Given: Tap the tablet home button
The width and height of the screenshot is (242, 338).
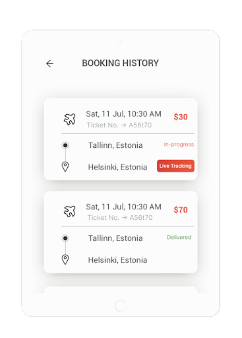Looking at the screenshot, I should click(x=121, y=306).
